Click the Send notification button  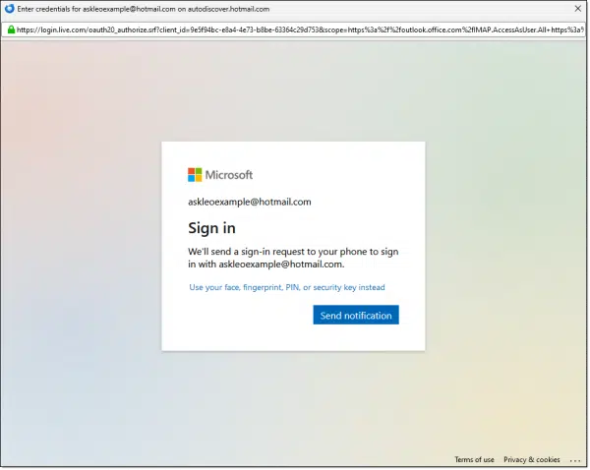(x=356, y=315)
